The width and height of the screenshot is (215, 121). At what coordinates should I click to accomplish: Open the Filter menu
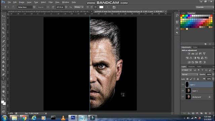(51, 2)
